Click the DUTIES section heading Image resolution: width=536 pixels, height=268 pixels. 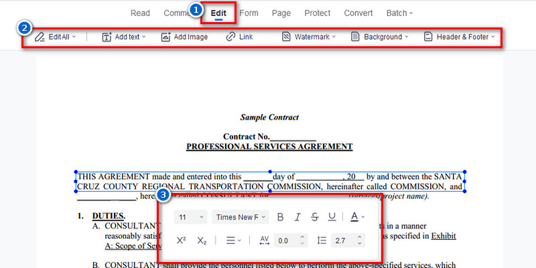pos(109,216)
